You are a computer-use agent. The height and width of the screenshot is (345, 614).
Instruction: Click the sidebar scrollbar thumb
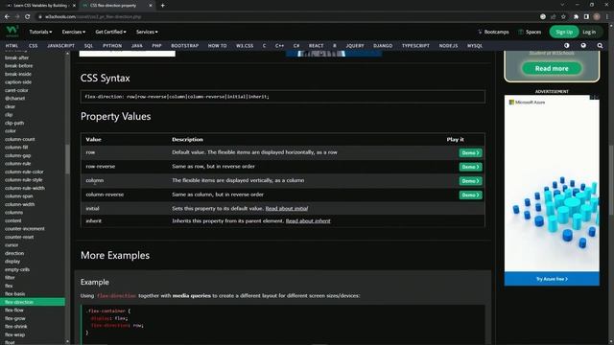coord(67,159)
